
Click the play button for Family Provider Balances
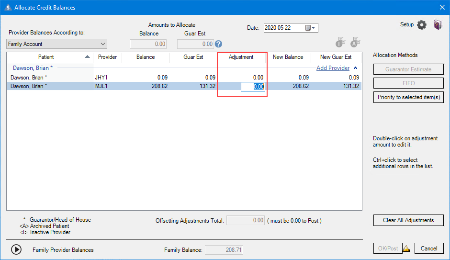[16, 249]
